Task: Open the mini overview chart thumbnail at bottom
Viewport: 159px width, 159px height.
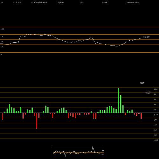Action: pyautogui.click(x=79, y=152)
